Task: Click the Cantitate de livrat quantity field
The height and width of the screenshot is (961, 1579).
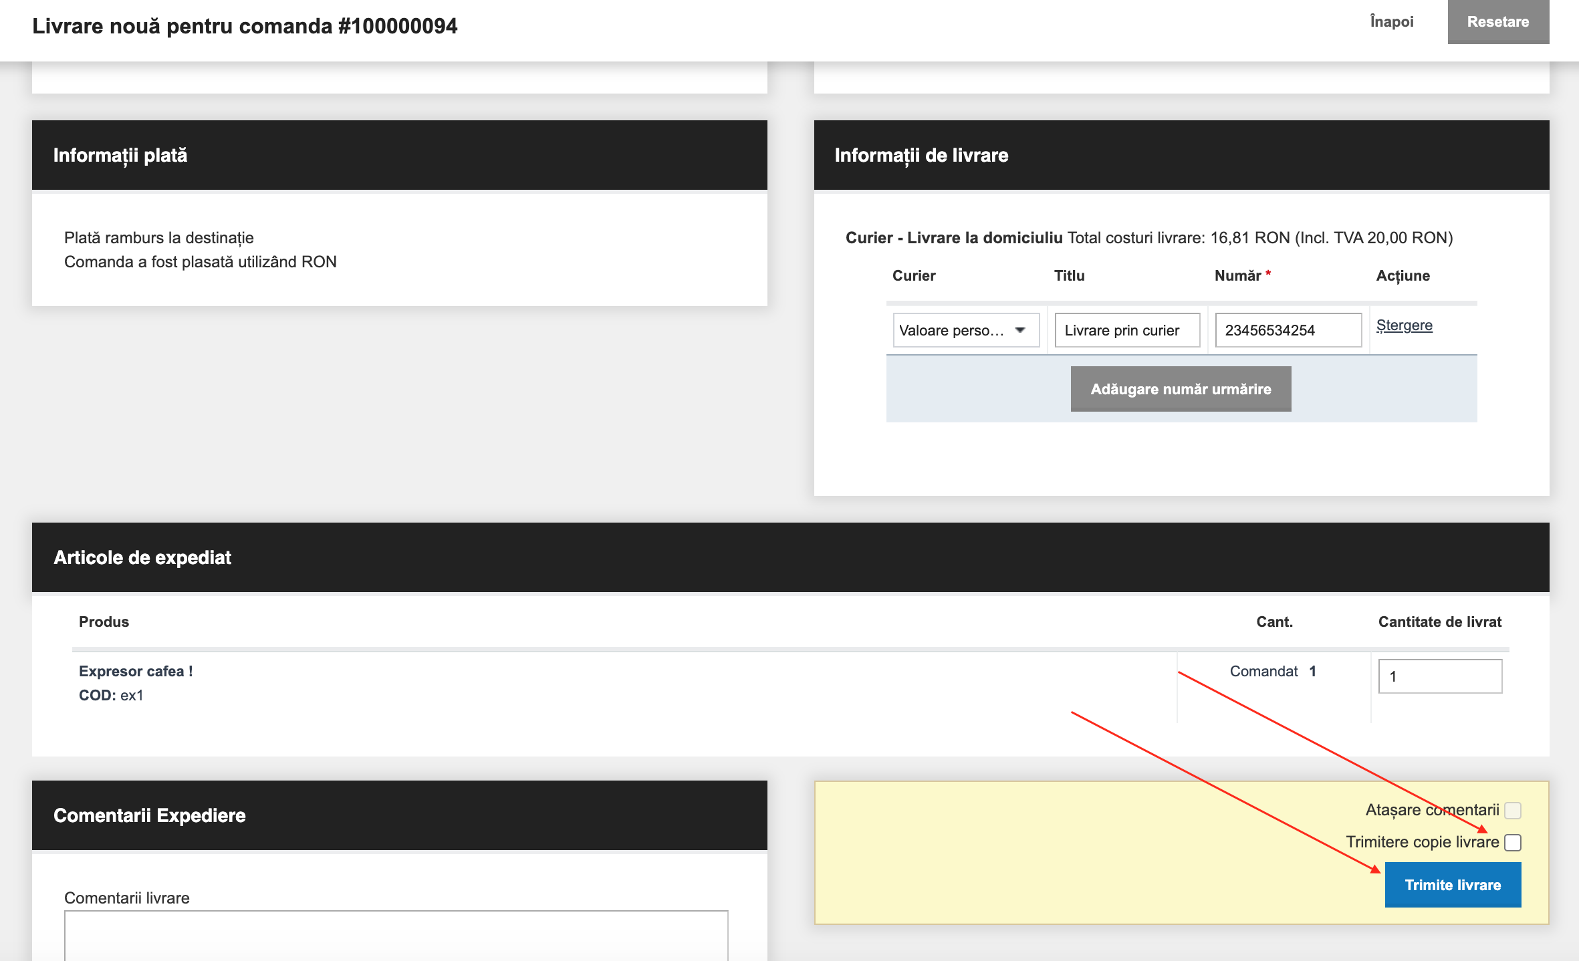Action: [x=1440, y=676]
